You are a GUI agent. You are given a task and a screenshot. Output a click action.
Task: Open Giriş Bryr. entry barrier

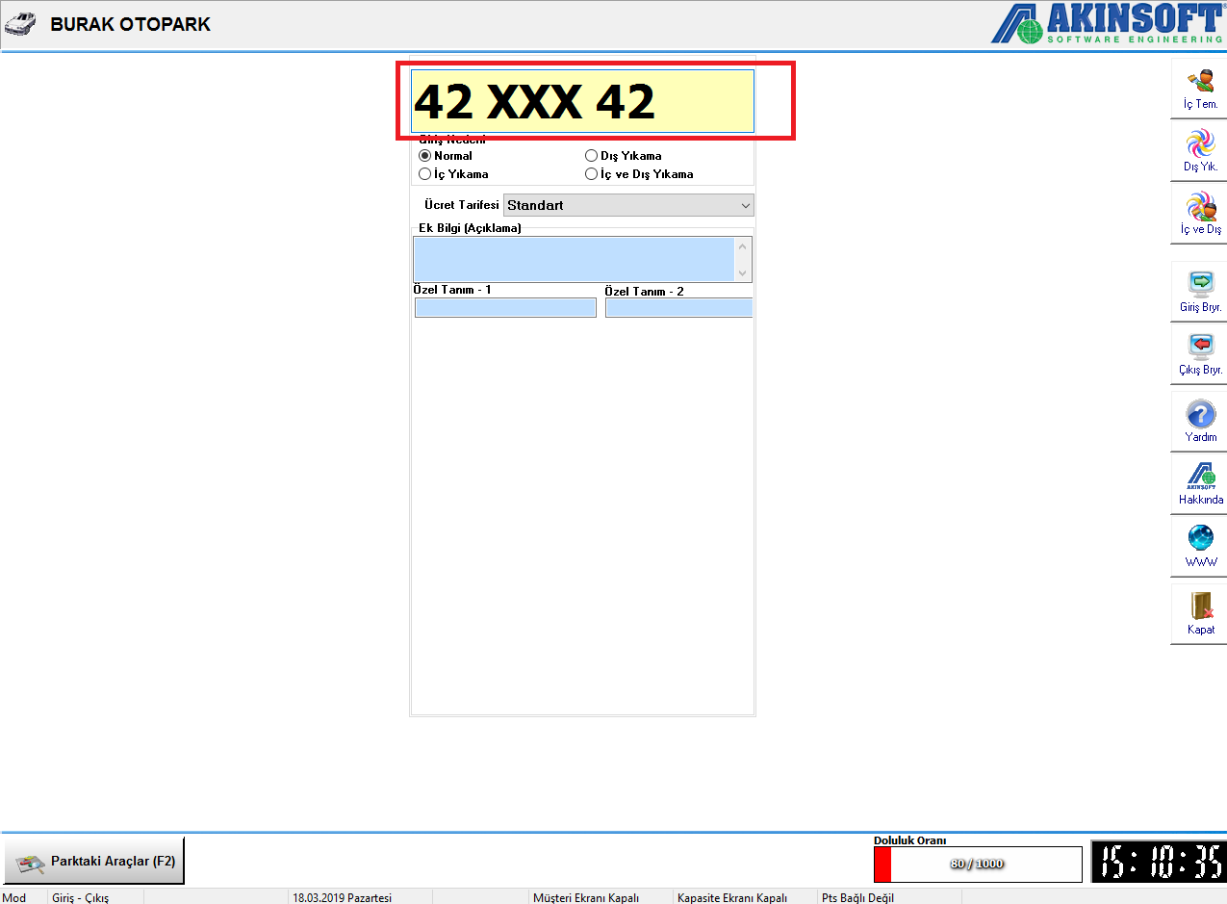[1199, 291]
